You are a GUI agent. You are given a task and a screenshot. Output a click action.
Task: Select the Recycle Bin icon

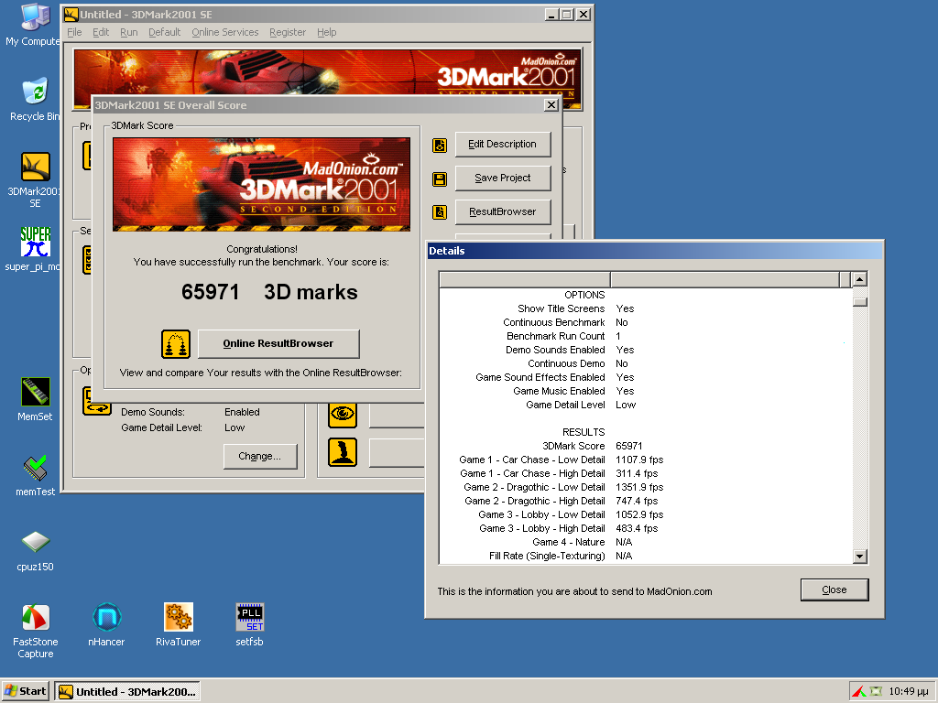tap(35, 92)
